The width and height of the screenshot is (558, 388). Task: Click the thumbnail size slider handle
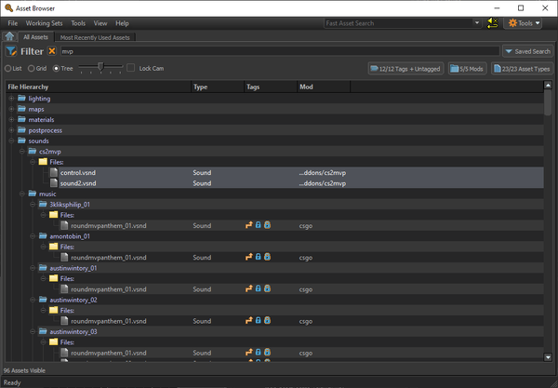click(100, 67)
